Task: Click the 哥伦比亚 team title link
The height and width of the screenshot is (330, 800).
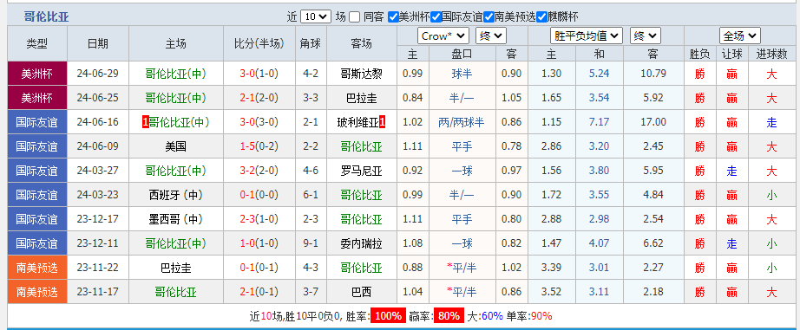Action: coord(47,16)
